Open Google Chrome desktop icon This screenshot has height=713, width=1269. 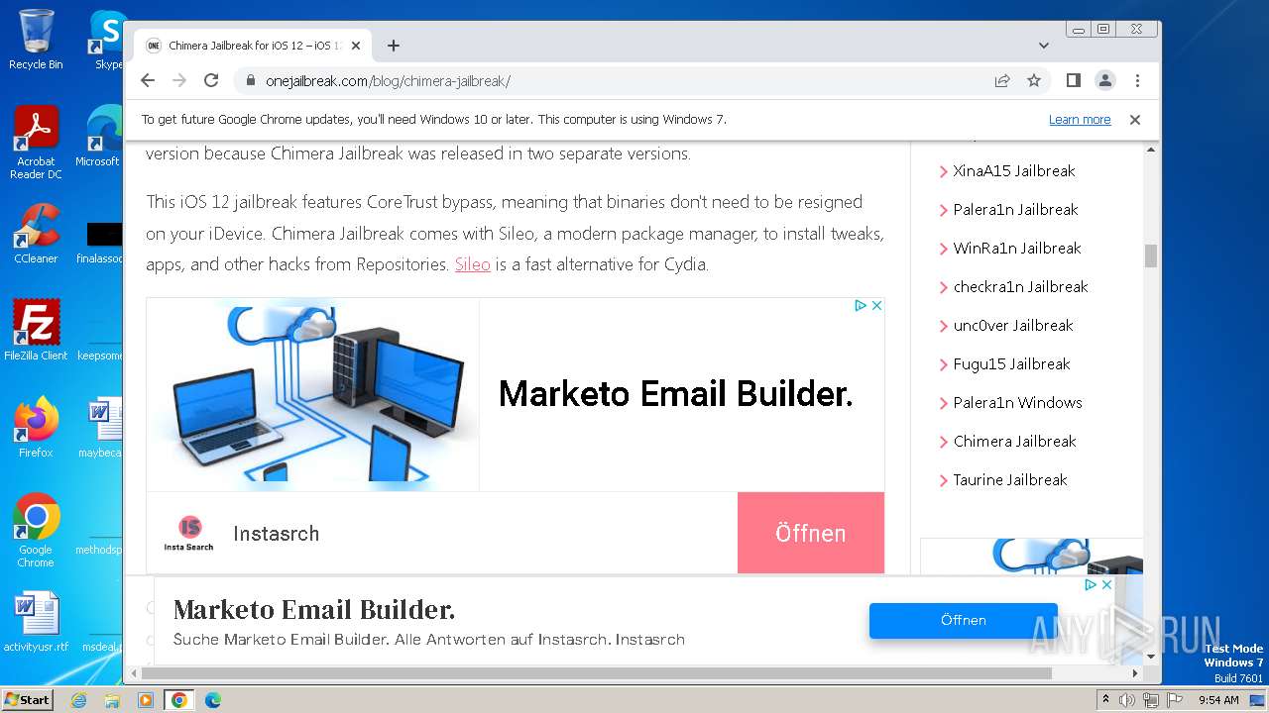(x=36, y=531)
